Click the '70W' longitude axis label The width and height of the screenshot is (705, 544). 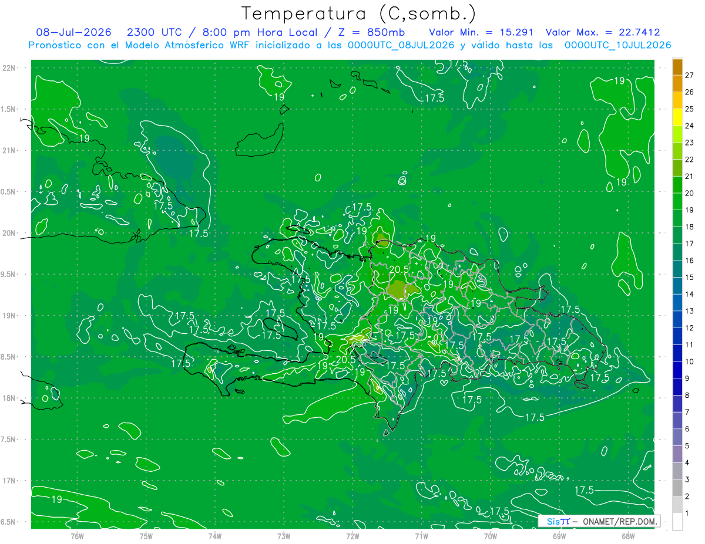coord(491,536)
